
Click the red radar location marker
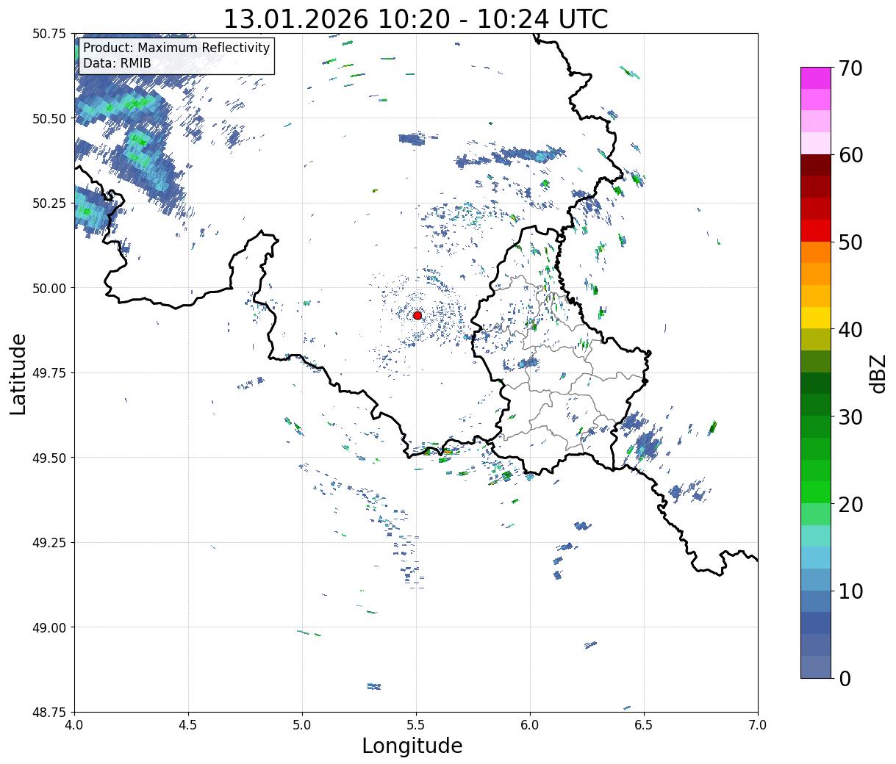pyautogui.click(x=417, y=315)
